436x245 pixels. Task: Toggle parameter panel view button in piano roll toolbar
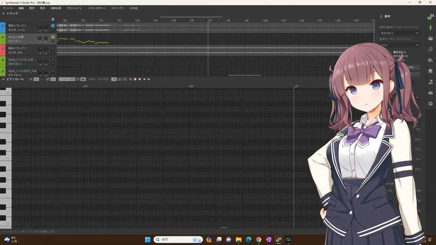coord(83,79)
